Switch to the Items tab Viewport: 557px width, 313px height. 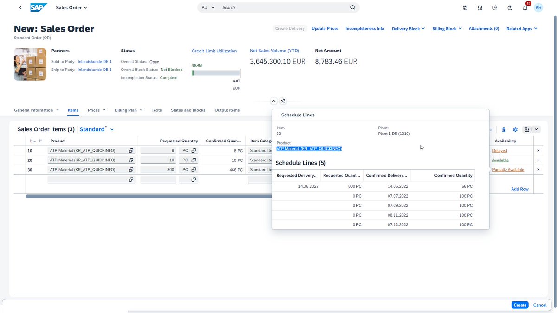pos(73,110)
